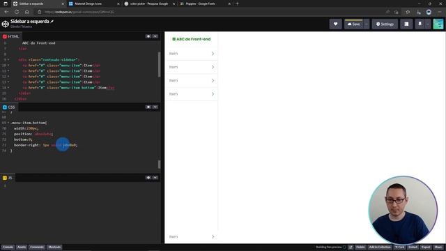The height and width of the screenshot is (251, 446).
Task: Fork this pen
Action: [x=399, y=247]
